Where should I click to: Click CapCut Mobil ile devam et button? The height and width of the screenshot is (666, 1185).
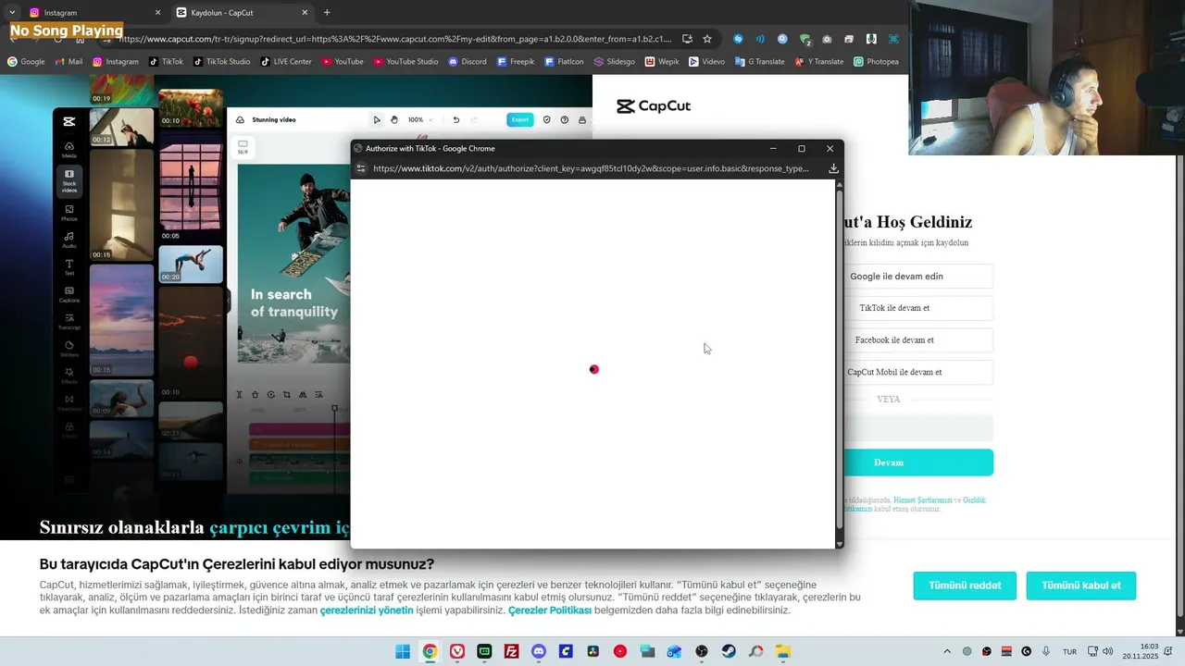coord(917,372)
